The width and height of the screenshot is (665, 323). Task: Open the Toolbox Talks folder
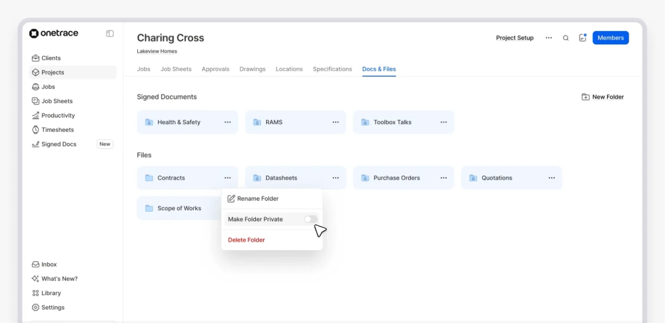pos(403,122)
